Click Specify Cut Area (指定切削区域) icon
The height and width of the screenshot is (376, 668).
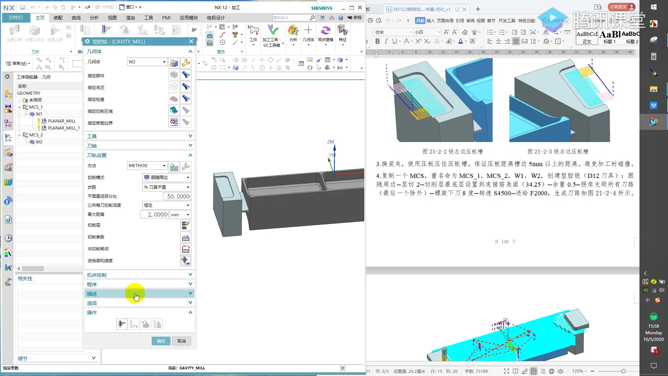tap(174, 111)
